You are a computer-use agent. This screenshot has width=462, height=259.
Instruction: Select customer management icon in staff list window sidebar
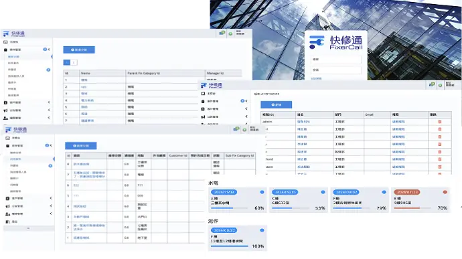click(x=203, y=109)
